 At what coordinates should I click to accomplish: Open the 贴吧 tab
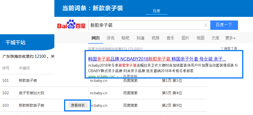pyautogui.click(x=125, y=38)
